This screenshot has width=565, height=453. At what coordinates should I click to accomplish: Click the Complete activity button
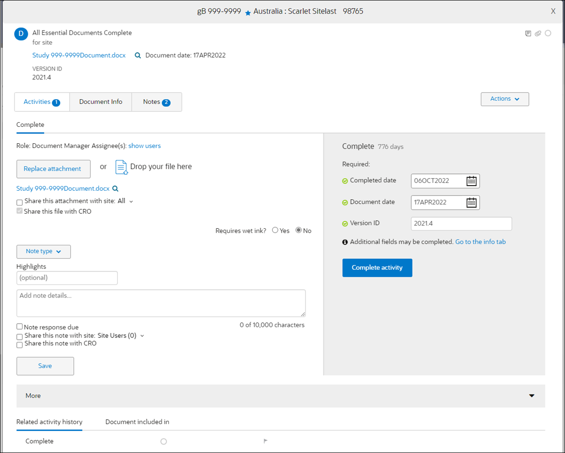[377, 268]
